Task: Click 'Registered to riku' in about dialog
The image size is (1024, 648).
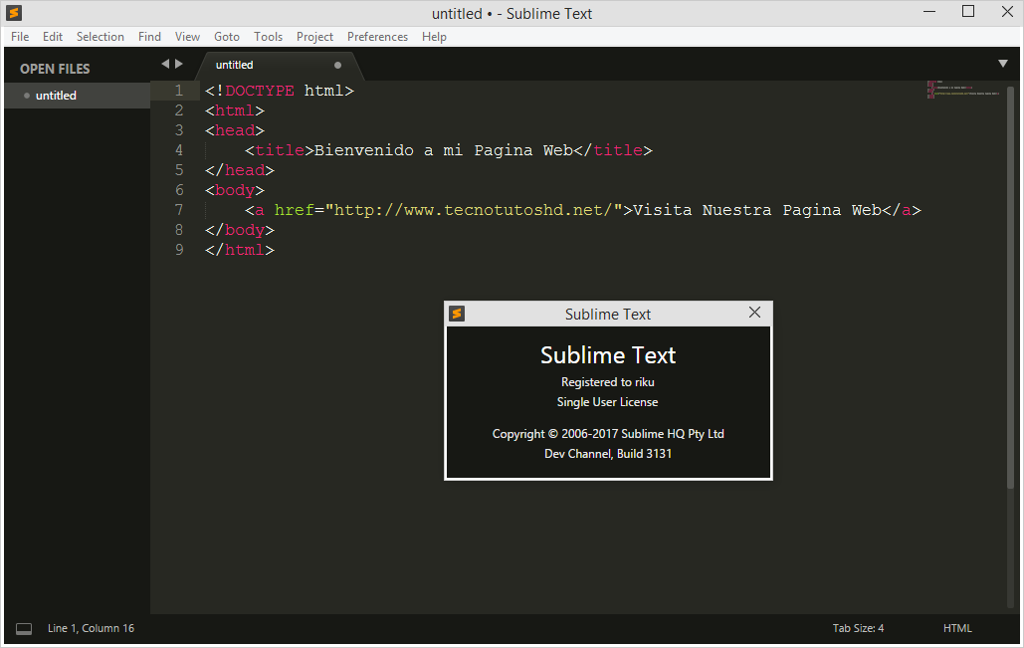Action: (x=607, y=382)
